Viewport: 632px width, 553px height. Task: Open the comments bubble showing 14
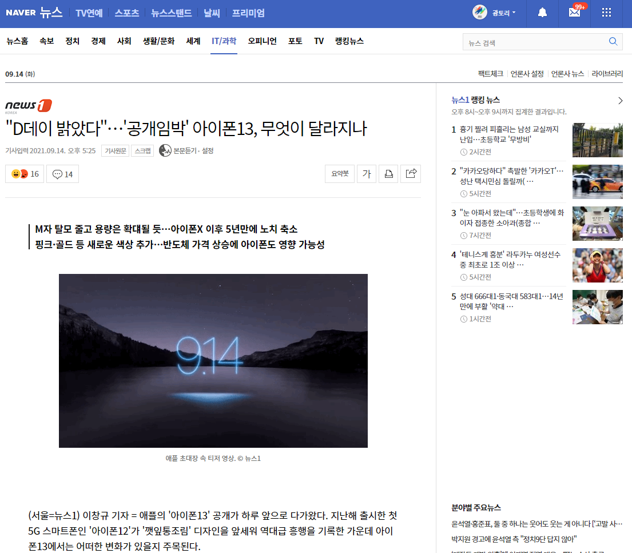click(62, 174)
